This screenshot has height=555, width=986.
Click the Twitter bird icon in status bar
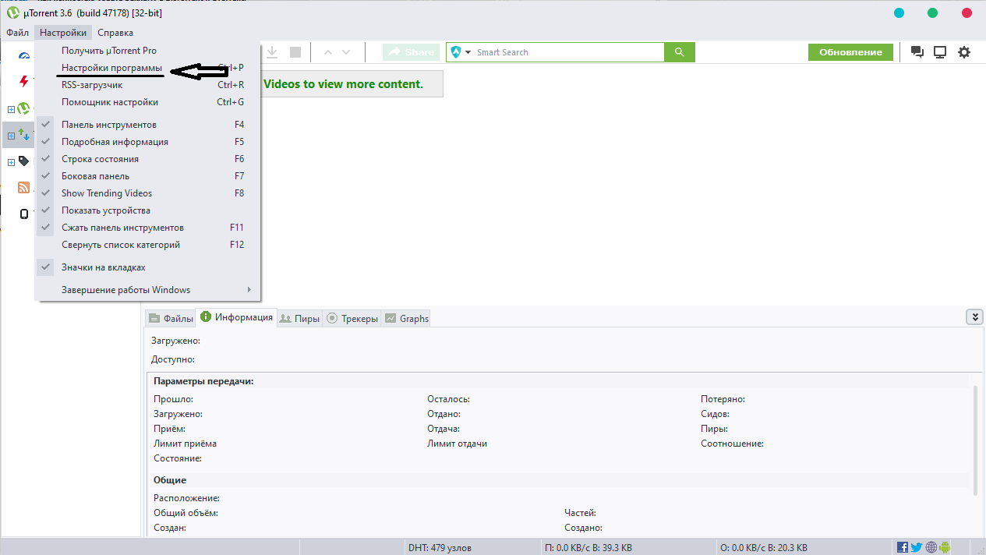tap(917, 547)
